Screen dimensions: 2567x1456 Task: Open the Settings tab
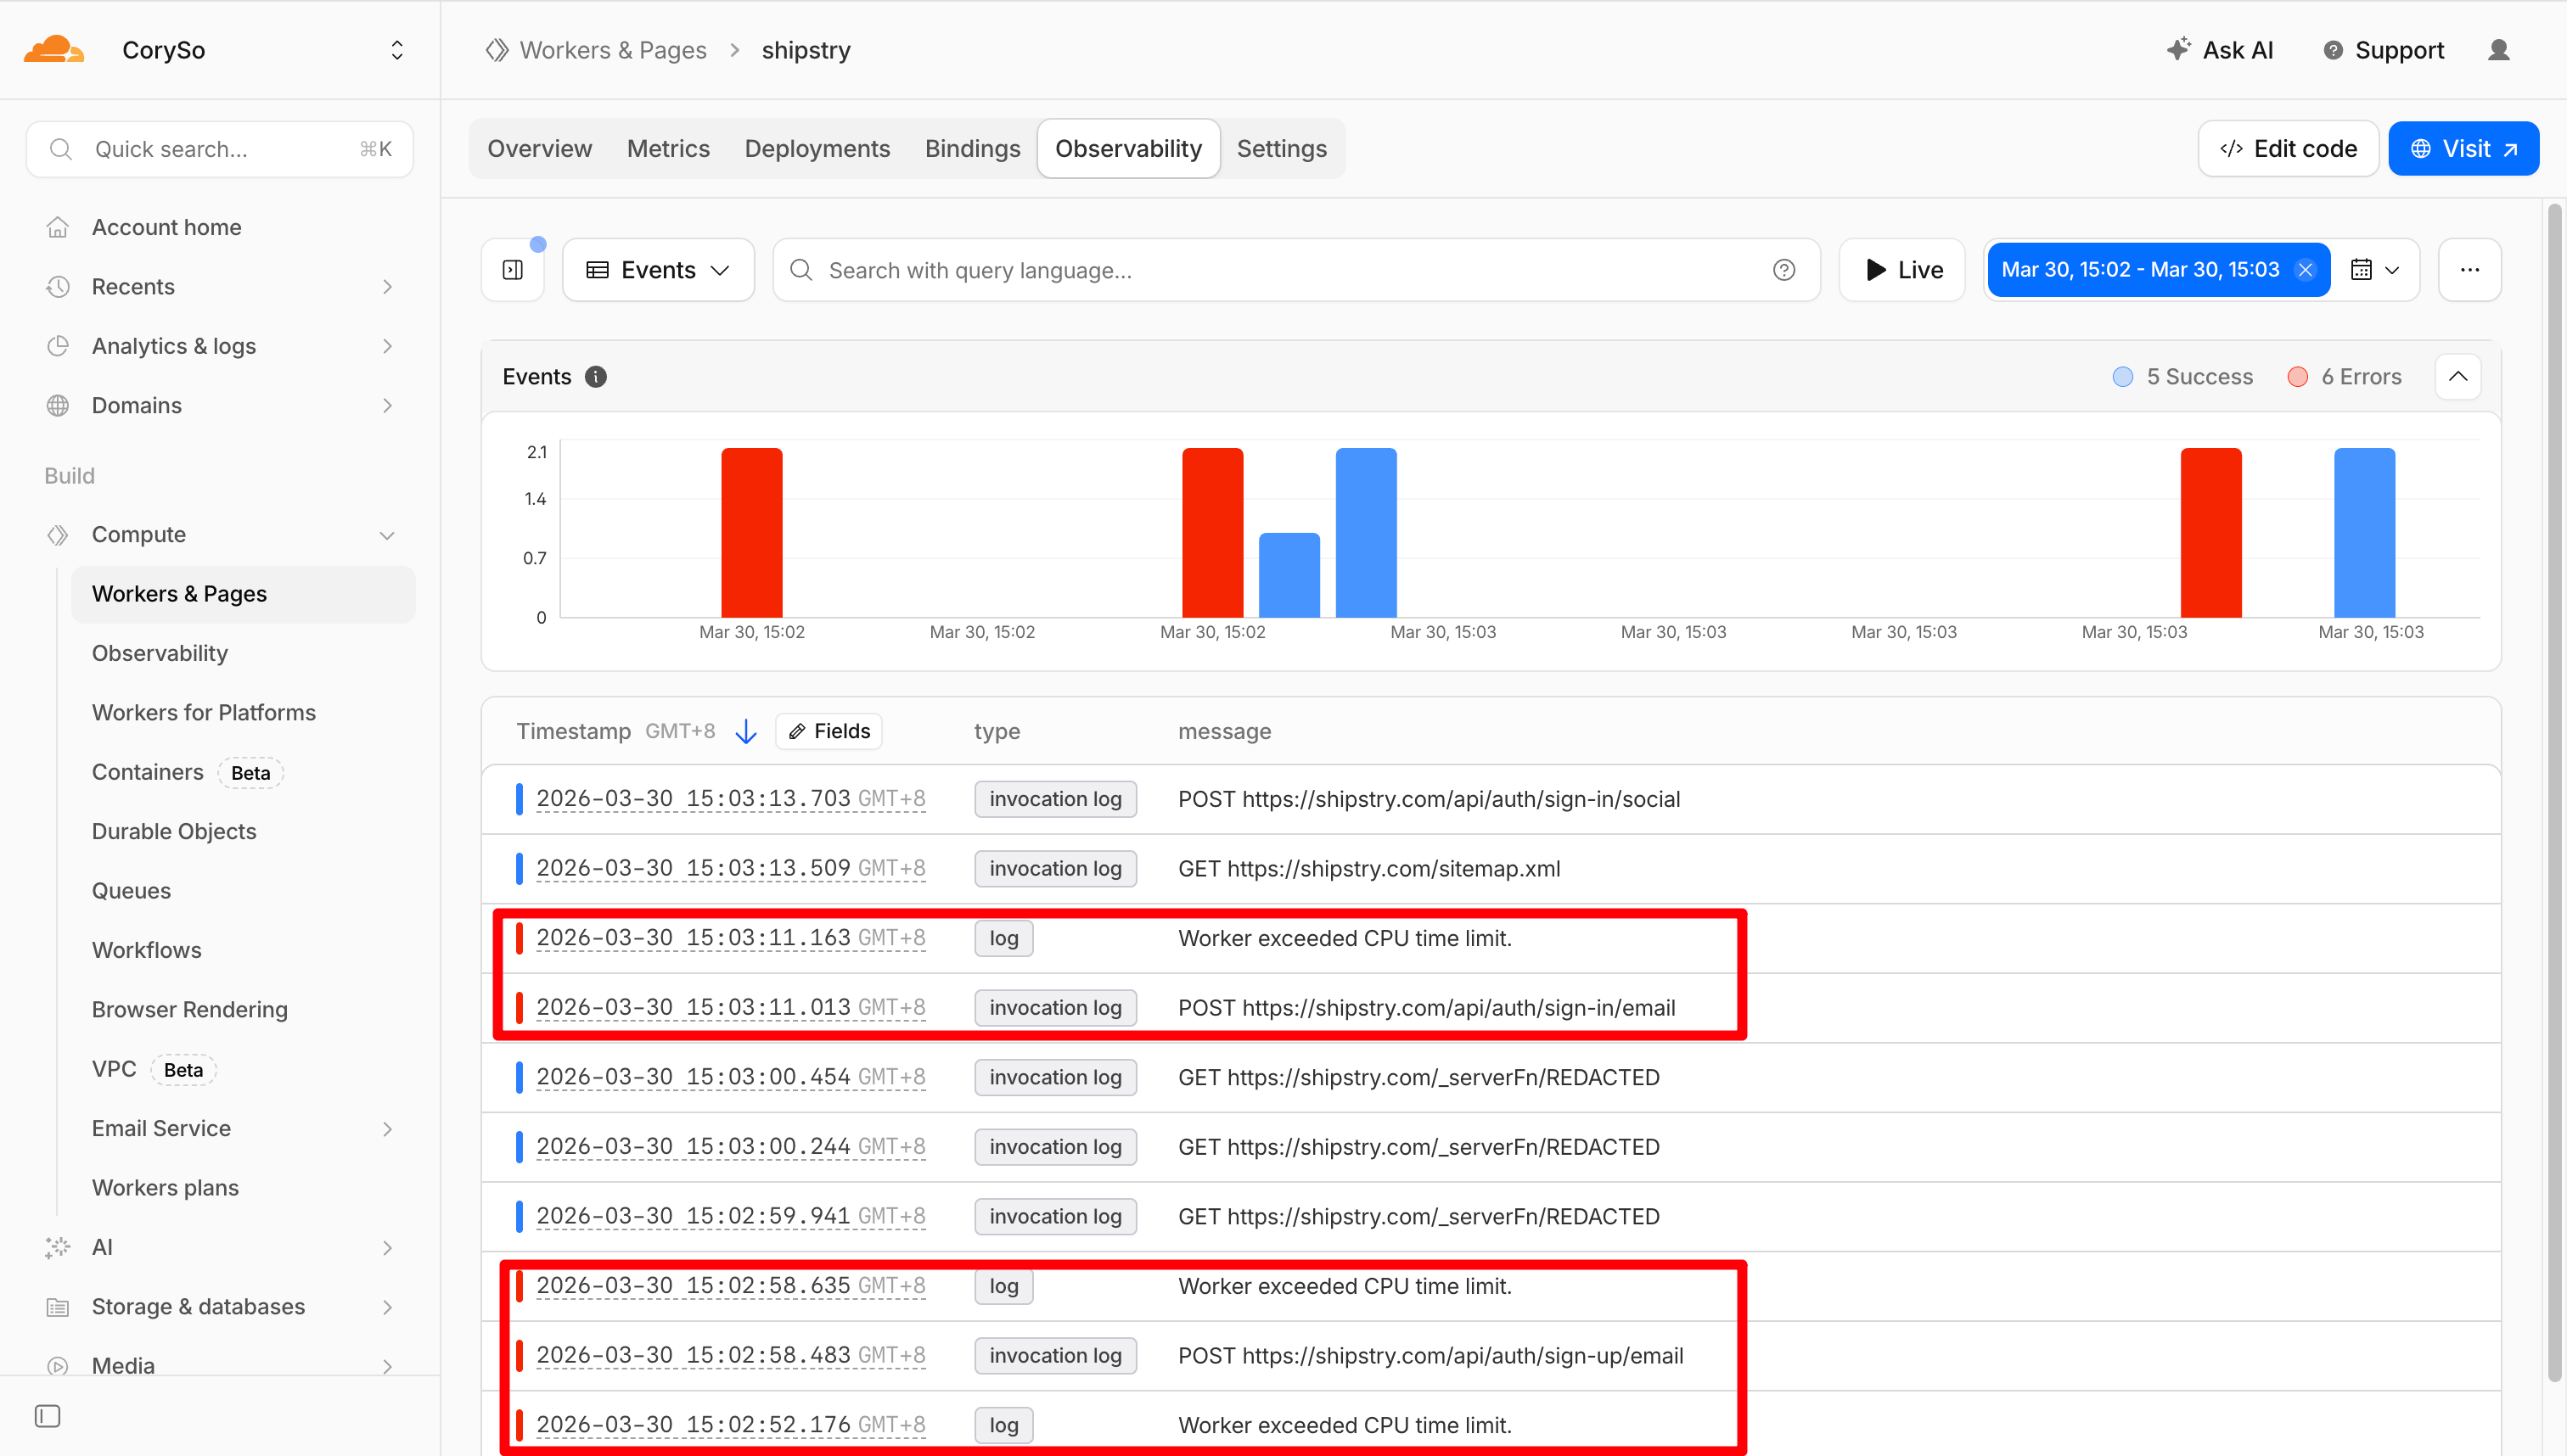pyautogui.click(x=1282, y=149)
